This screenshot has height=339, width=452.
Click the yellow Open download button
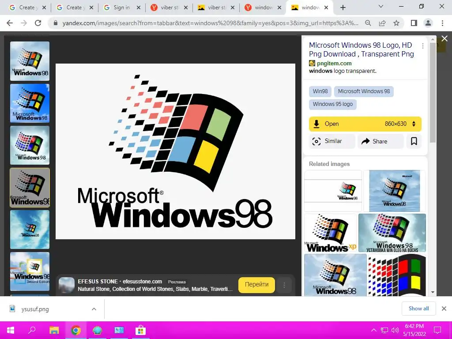coord(365,124)
